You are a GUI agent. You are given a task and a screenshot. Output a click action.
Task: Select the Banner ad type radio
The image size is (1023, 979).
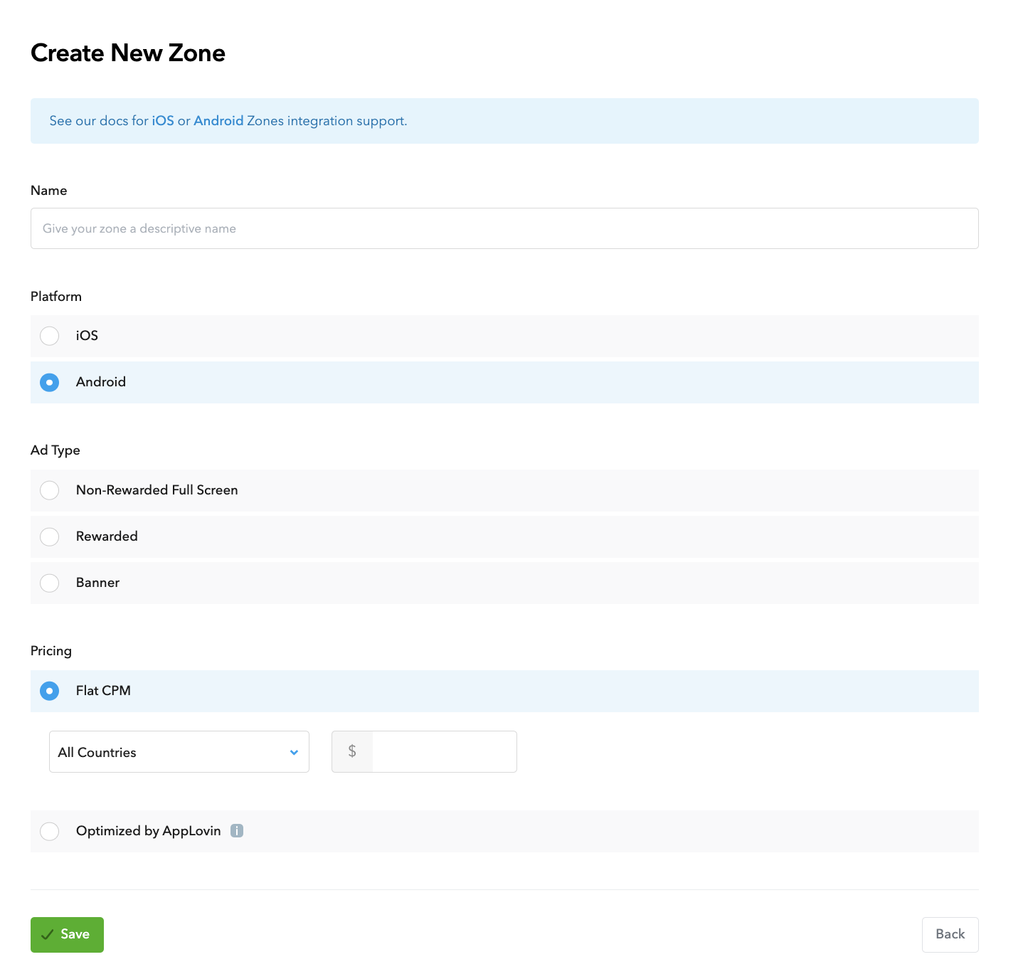(x=50, y=583)
